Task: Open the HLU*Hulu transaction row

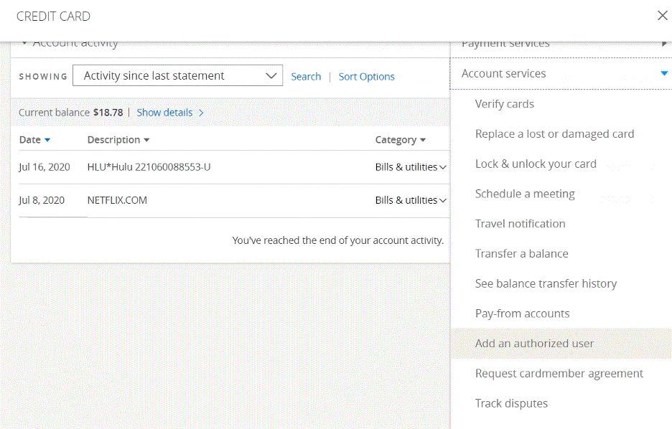Action: pos(149,167)
